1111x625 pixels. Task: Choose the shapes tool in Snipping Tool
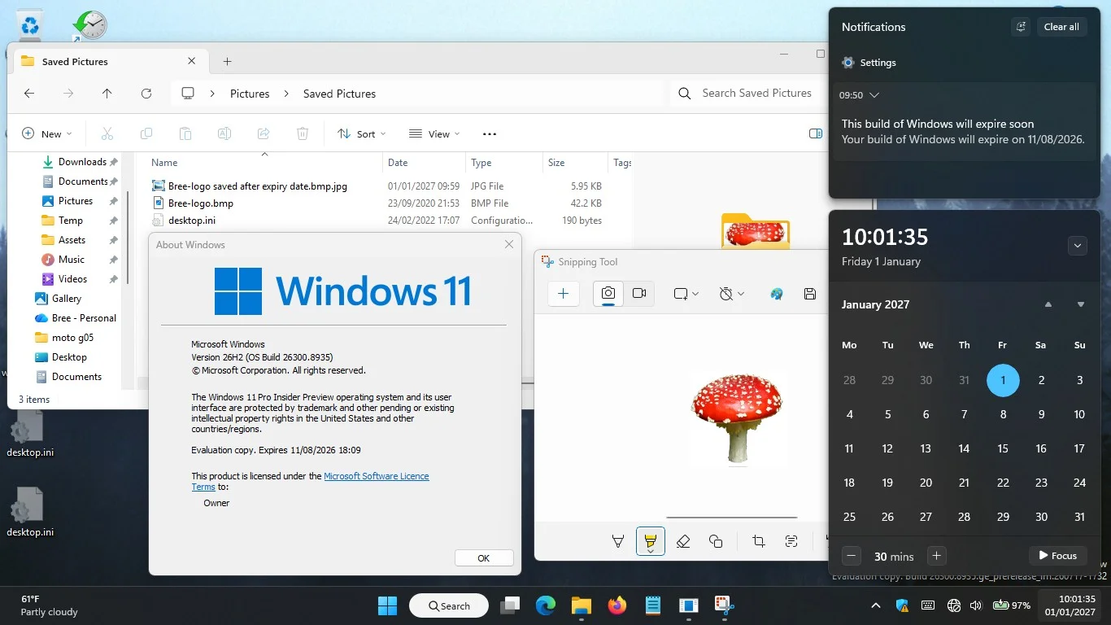716,541
